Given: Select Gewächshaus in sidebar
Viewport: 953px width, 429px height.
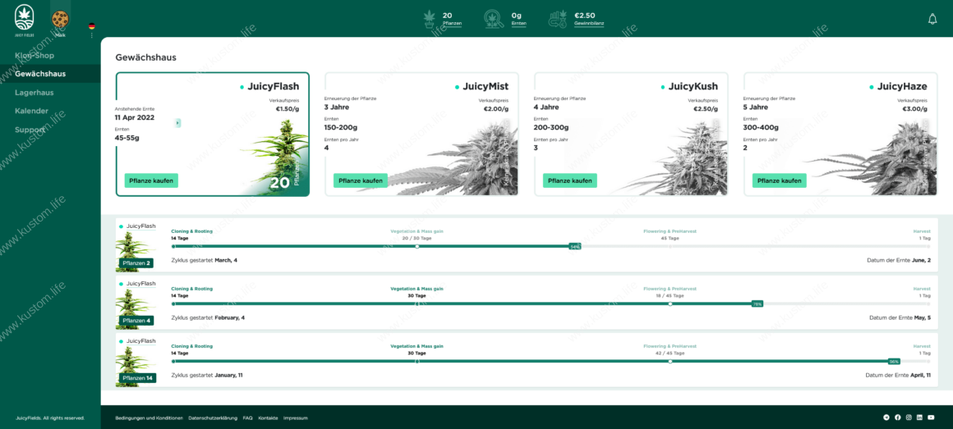Looking at the screenshot, I should pos(41,74).
